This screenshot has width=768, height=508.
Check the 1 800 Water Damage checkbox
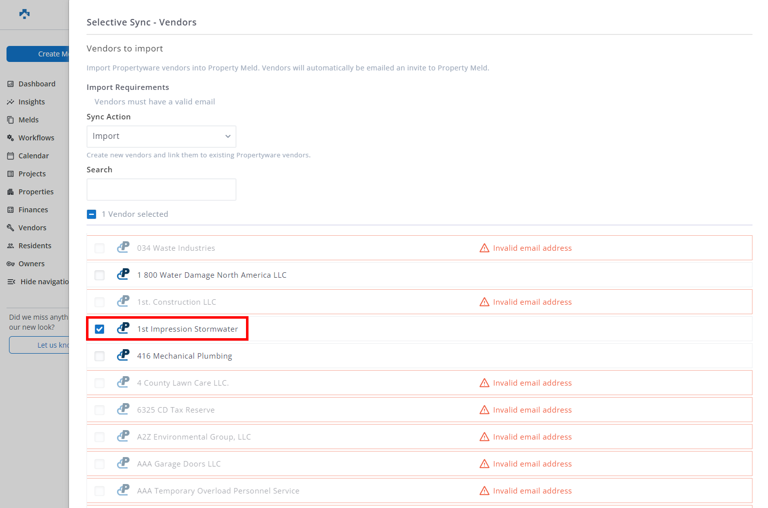(99, 275)
